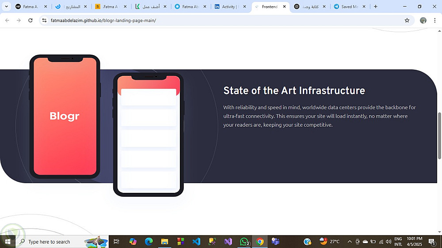Close the Frontend tab

284,7
